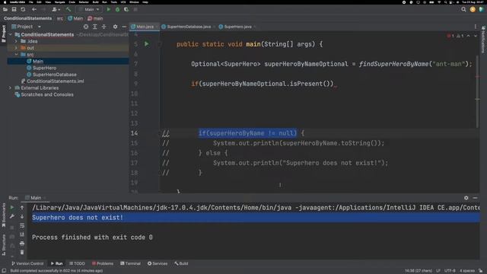Click Collapse All icon in Project panel
The height and width of the screenshot is (274, 487).
click(104, 27)
